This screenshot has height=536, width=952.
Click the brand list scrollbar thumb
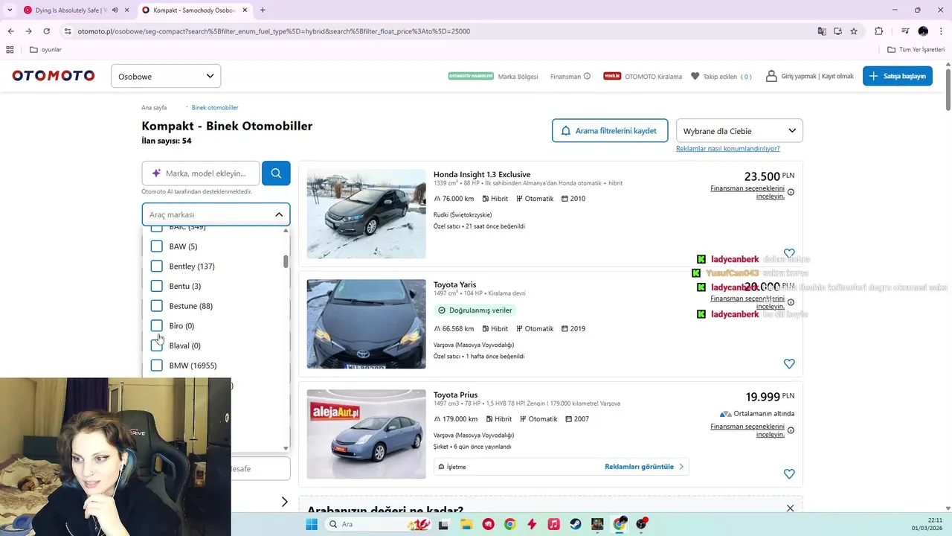[286, 261]
